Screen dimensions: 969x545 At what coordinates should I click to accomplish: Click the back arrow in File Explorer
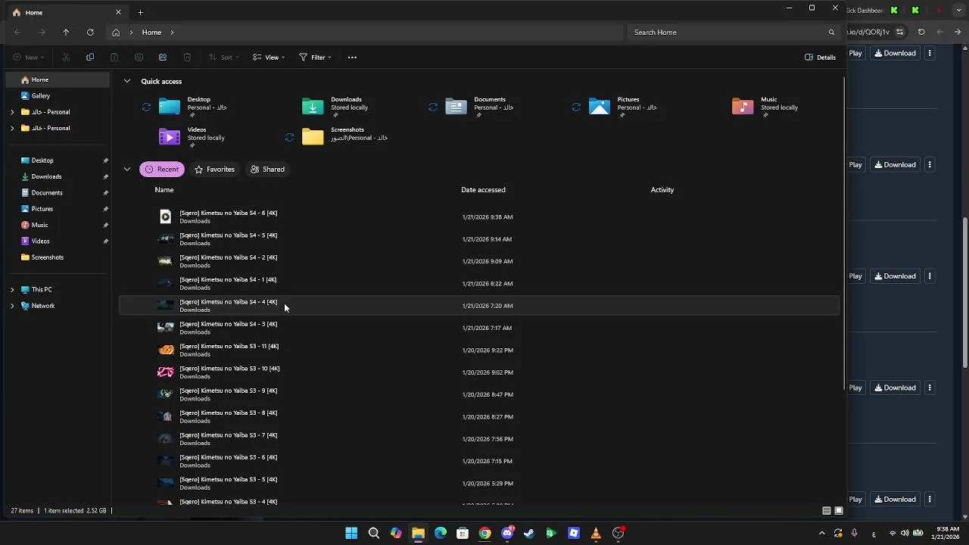click(x=17, y=32)
